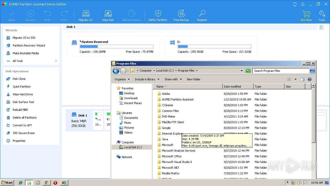
Task: Open Buy Now shopping cart
Action: 306,16
